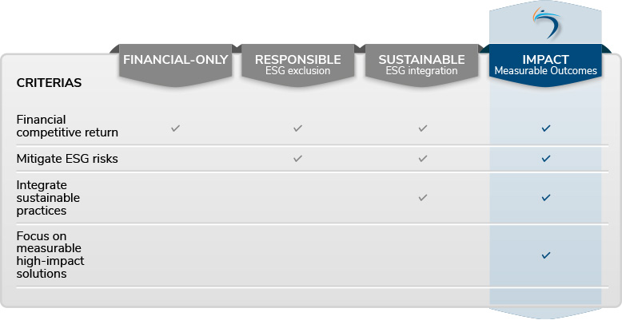Click the logo above the Impact column

click(546, 23)
